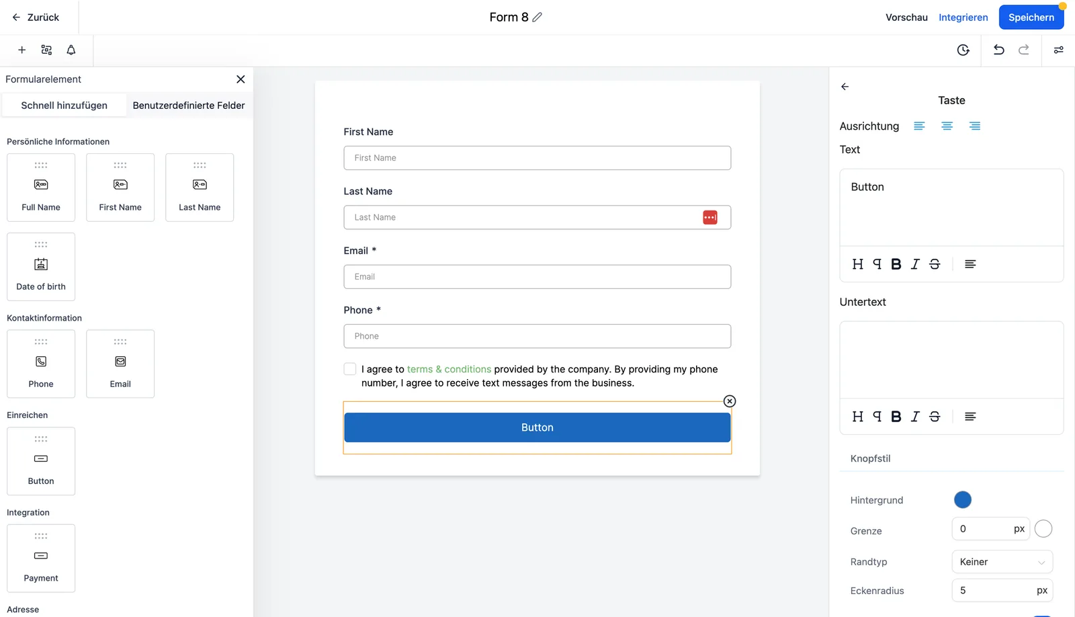This screenshot has height=617, width=1075.
Task: Click the Eckenradius value field
Action: tap(1002, 591)
